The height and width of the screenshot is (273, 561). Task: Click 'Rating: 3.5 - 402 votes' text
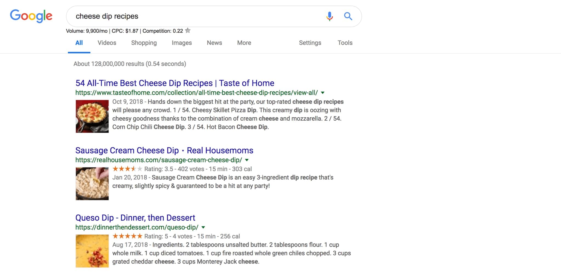174,169
